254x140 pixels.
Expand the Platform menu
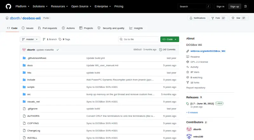click(22, 6)
